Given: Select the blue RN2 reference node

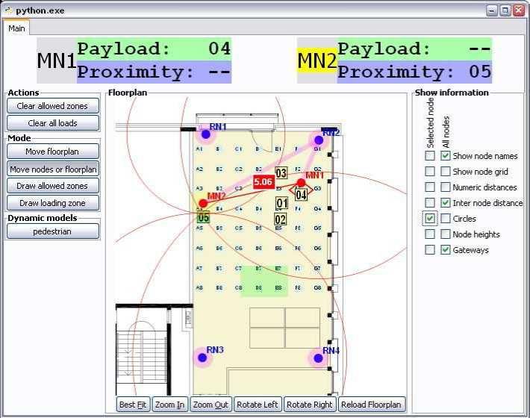Looking at the screenshot, I should [319, 140].
